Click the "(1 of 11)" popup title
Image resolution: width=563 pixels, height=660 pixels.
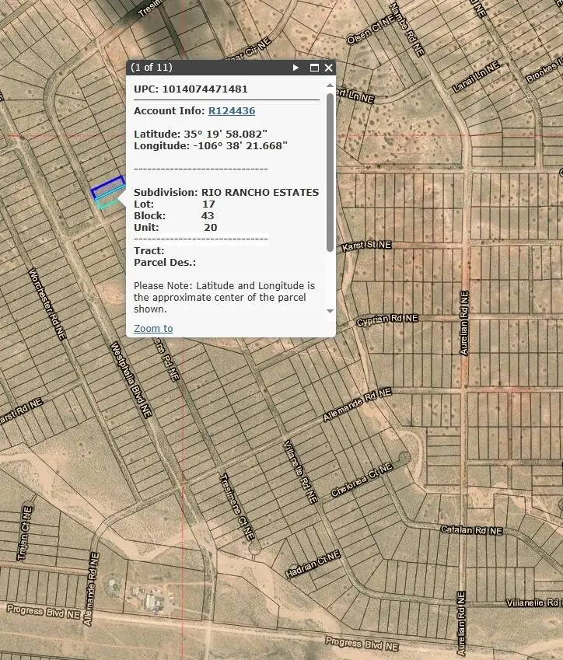tap(152, 68)
